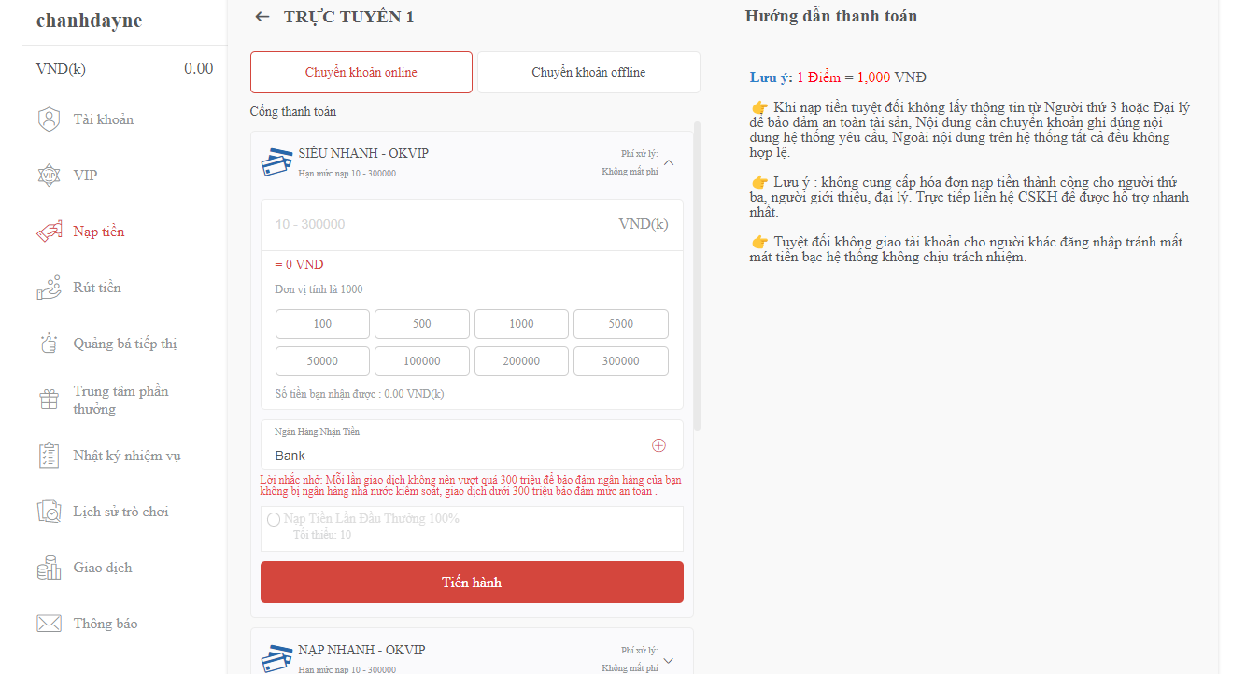The width and height of the screenshot is (1260, 674).
Task: Choose the 50000 preset amount
Action: (322, 361)
